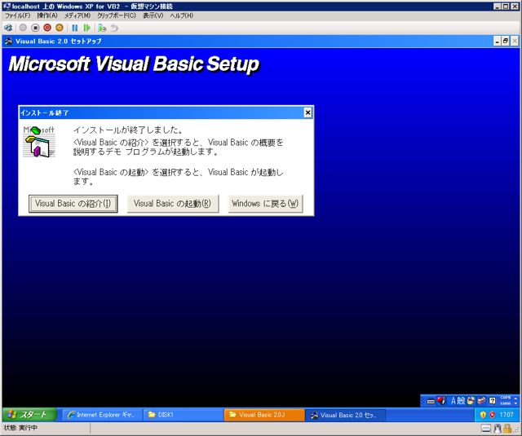The width and height of the screenshot is (522, 436).
Task: Click the Snapshot toolbar icon
Action: (x=102, y=28)
